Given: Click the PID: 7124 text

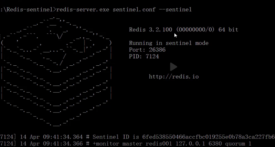Looking at the screenshot, I should [144, 57].
